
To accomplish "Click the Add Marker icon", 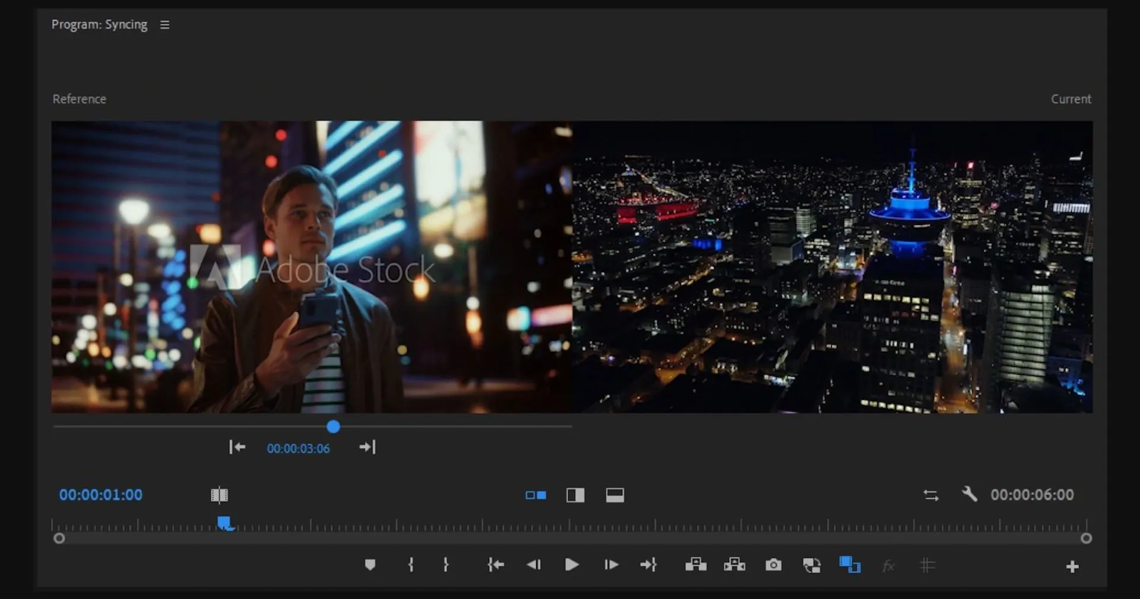I will coord(370,565).
